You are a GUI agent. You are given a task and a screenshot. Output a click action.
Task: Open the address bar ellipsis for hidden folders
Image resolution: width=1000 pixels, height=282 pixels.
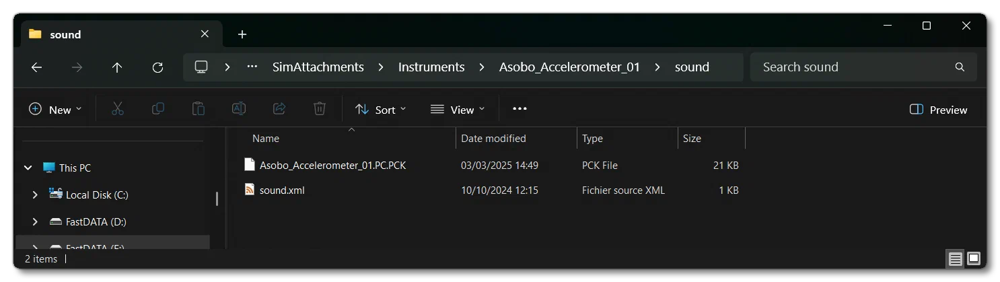point(253,67)
